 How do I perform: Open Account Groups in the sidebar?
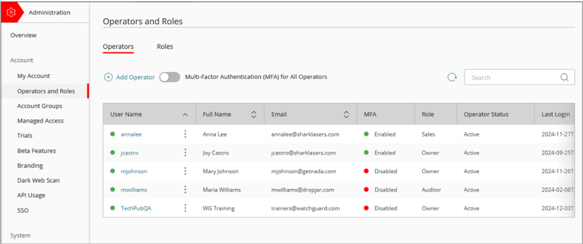pos(39,106)
